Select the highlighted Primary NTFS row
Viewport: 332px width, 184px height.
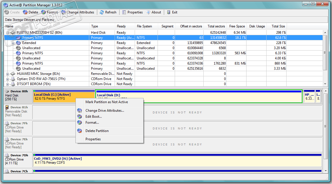click(x=163, y=38)
